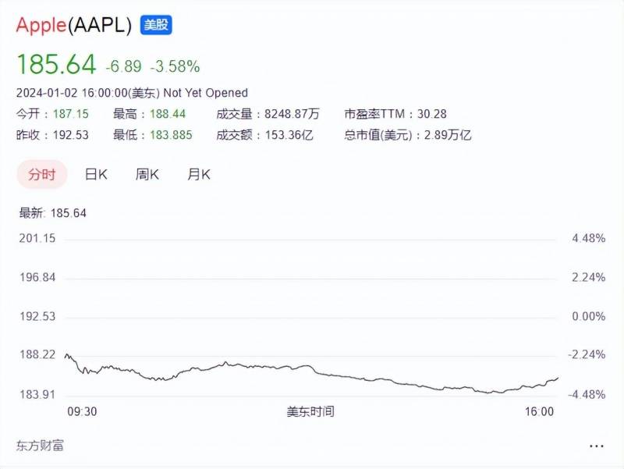Screen dimensions: 624x469
Task: Click the 总市值 value 2.89万亿
Action: [448, 135]
